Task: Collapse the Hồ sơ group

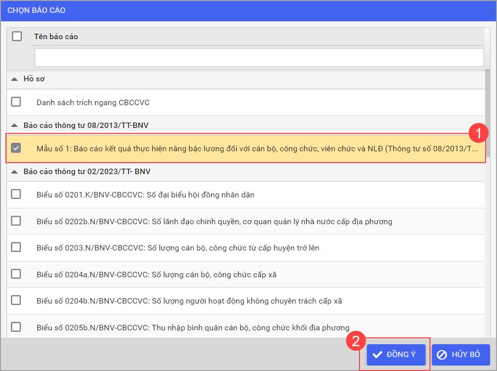Action: 14,79
